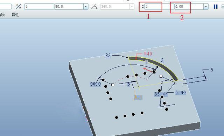
Task: Click the white square handle near the slot end
Action: pyautogui.click(x=161, y=76)
